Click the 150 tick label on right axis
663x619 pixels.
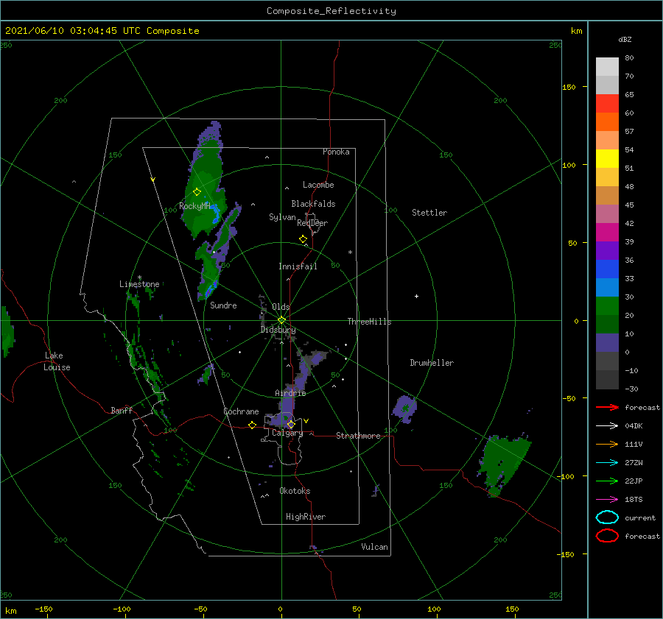569,87
